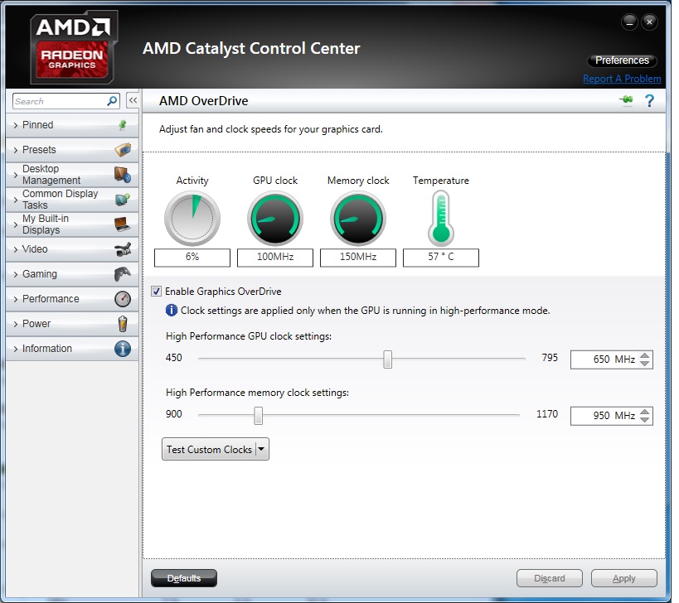
Task: Select the Power menu item
Action: coord(72,324)
